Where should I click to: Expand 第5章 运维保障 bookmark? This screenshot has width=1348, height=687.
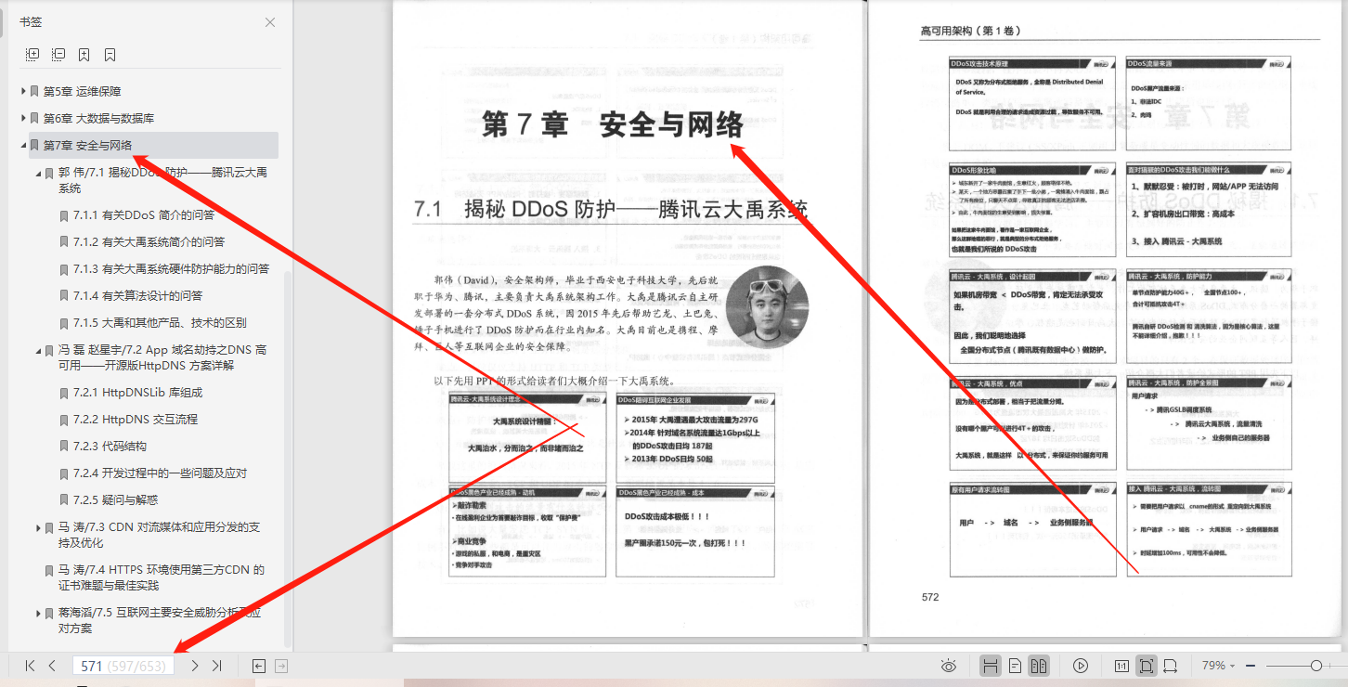(23, 92)
